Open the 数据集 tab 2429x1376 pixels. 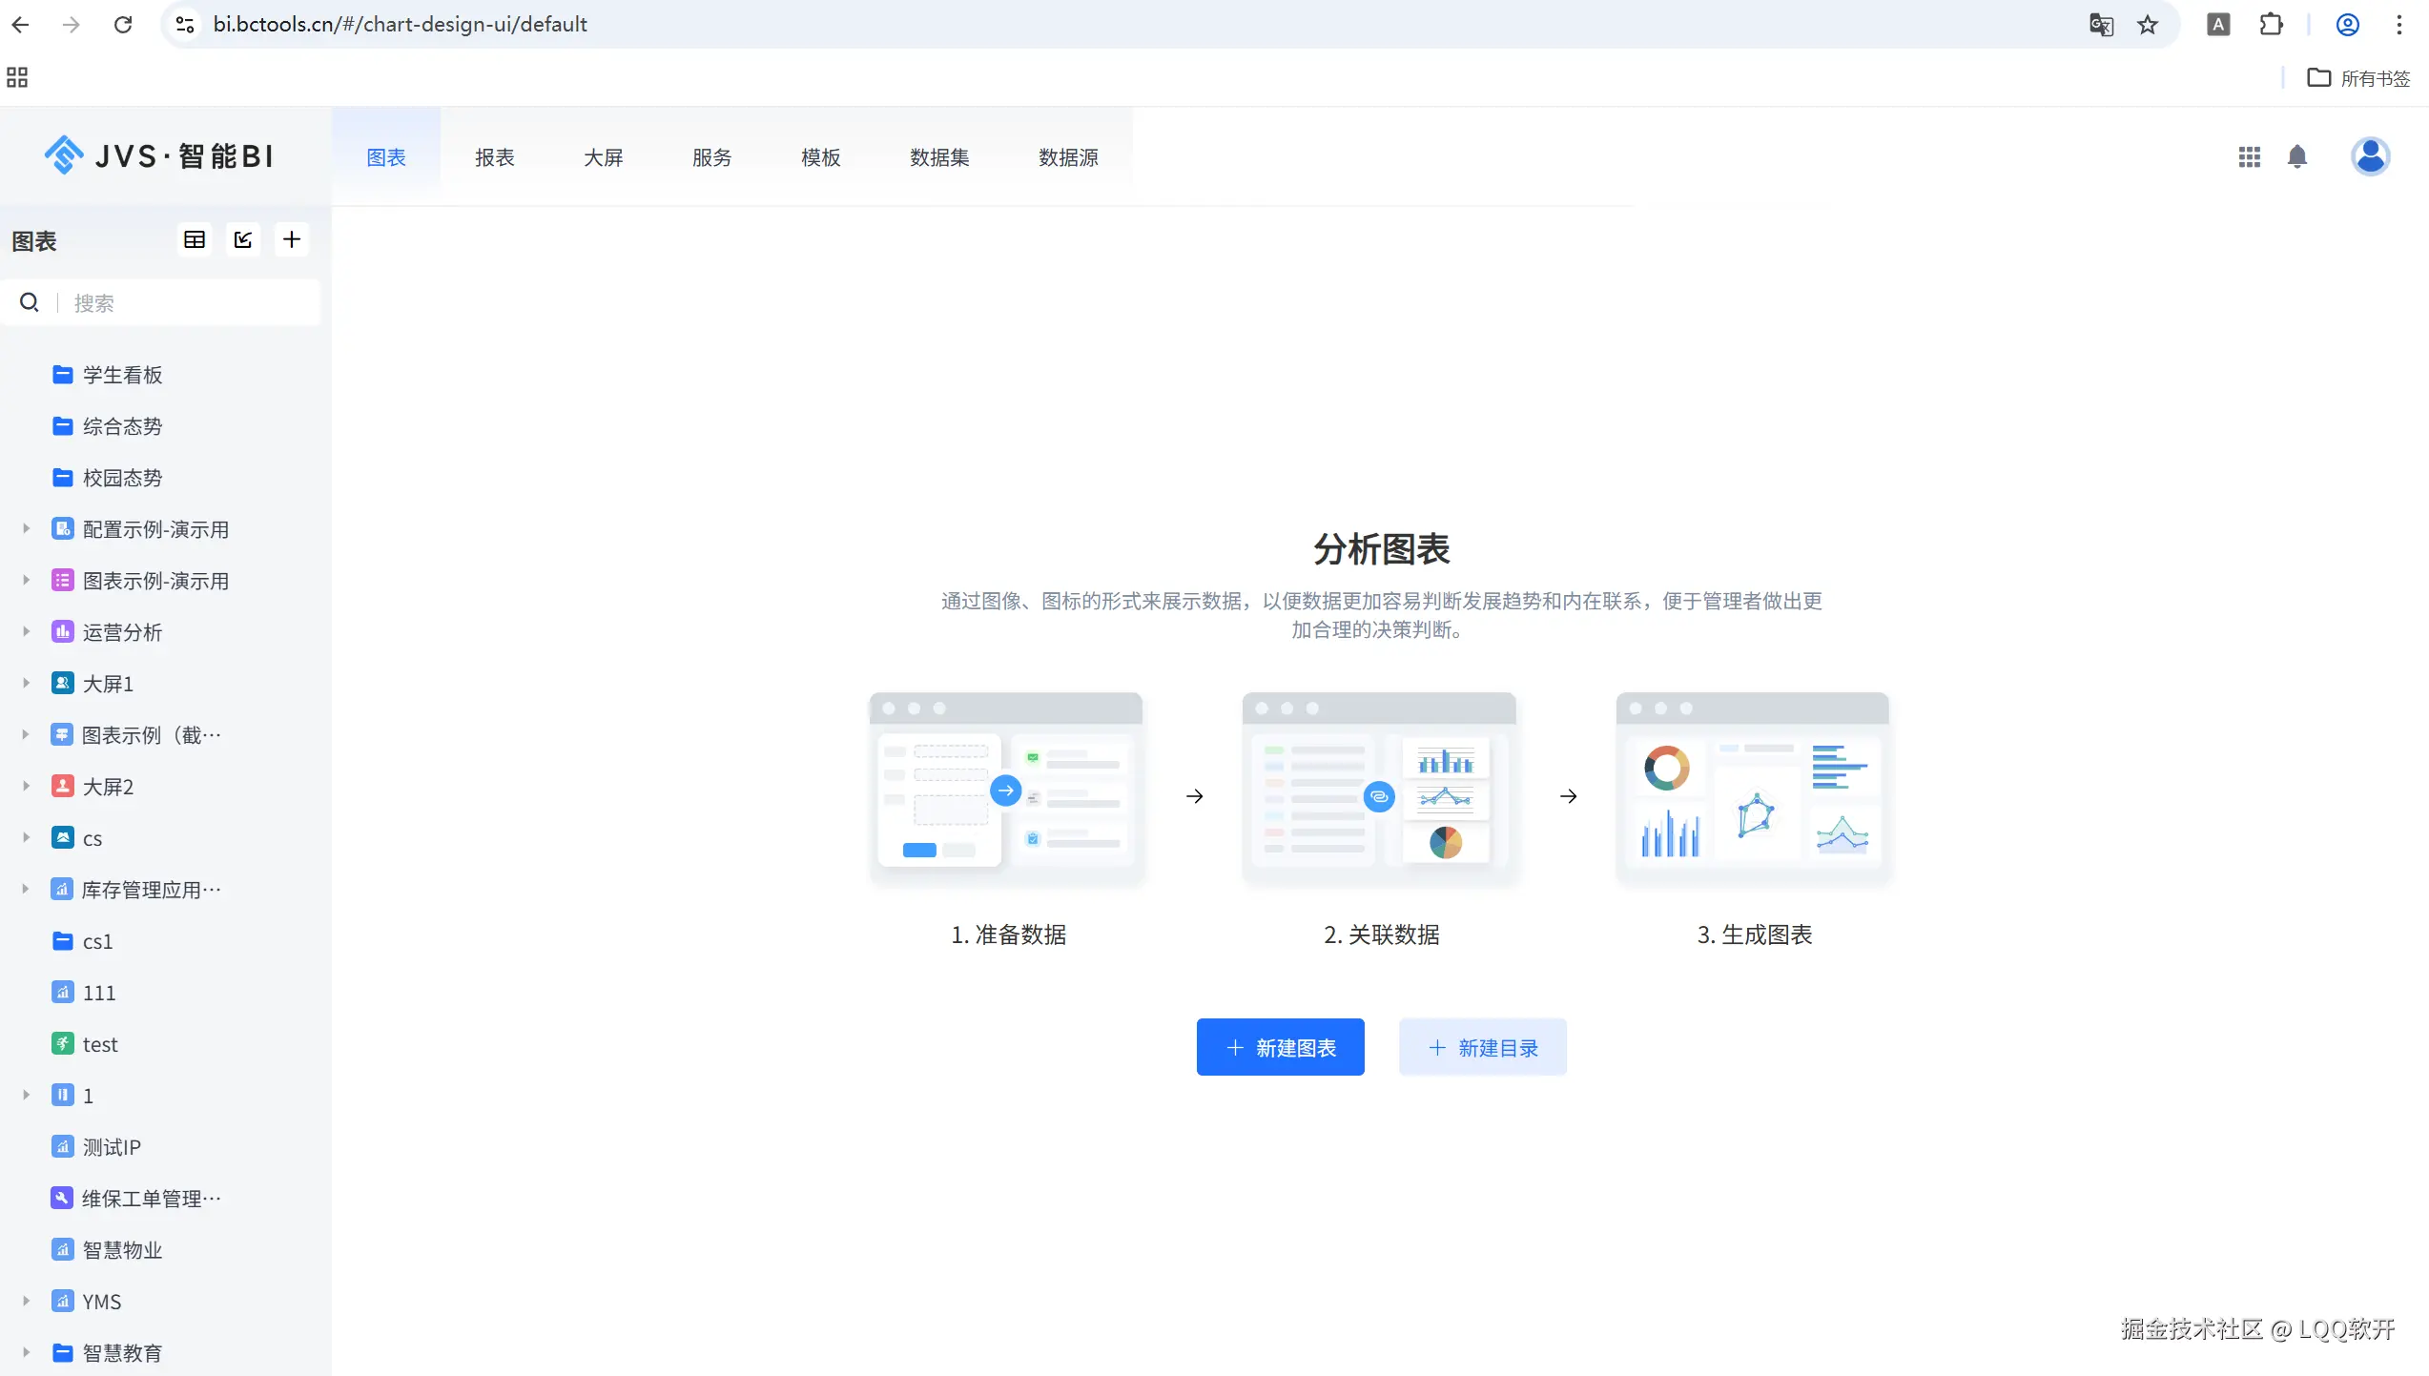tap(938, 157)
